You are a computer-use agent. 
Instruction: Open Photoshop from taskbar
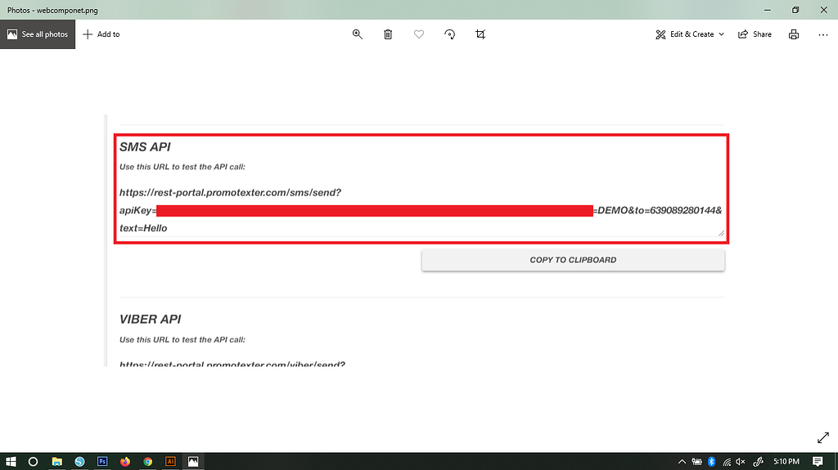(102, 462)
